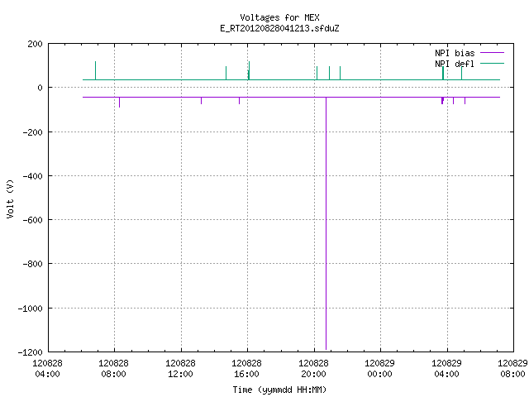Viewport: 529px width, 397px height.
Task: Click the x-axis label 120828 04:00
Action: 47,369
